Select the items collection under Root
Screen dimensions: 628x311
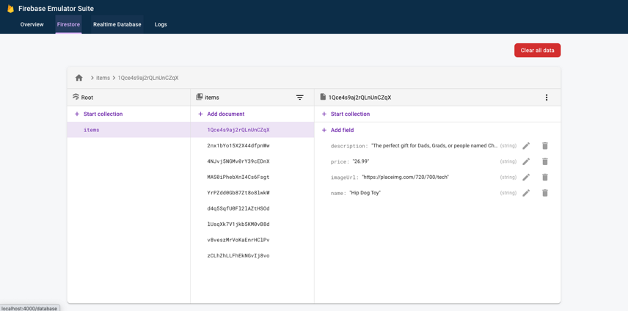coord(92,130)
